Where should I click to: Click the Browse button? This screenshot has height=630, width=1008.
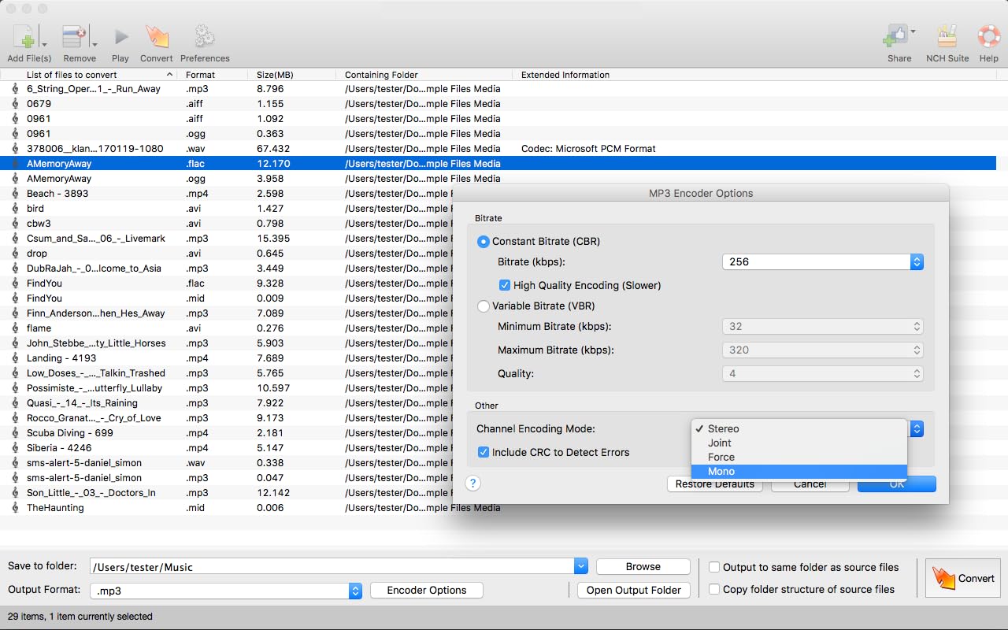[x=643, y=567]
